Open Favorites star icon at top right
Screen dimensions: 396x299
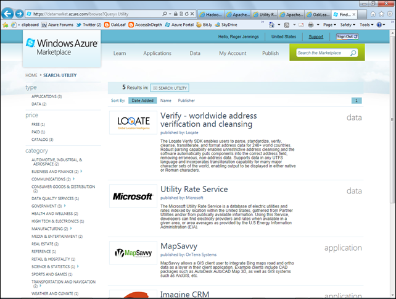point(381,14)
